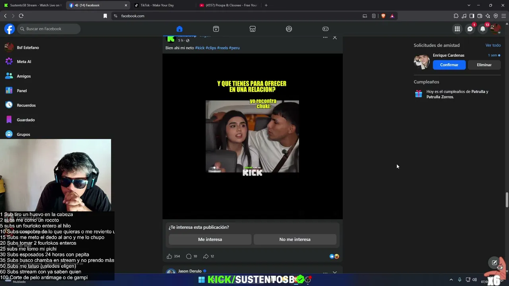This screenshot has height=286, width=509.
Task: Open browser extensions puzzle icon
Action: coord(456,16)
